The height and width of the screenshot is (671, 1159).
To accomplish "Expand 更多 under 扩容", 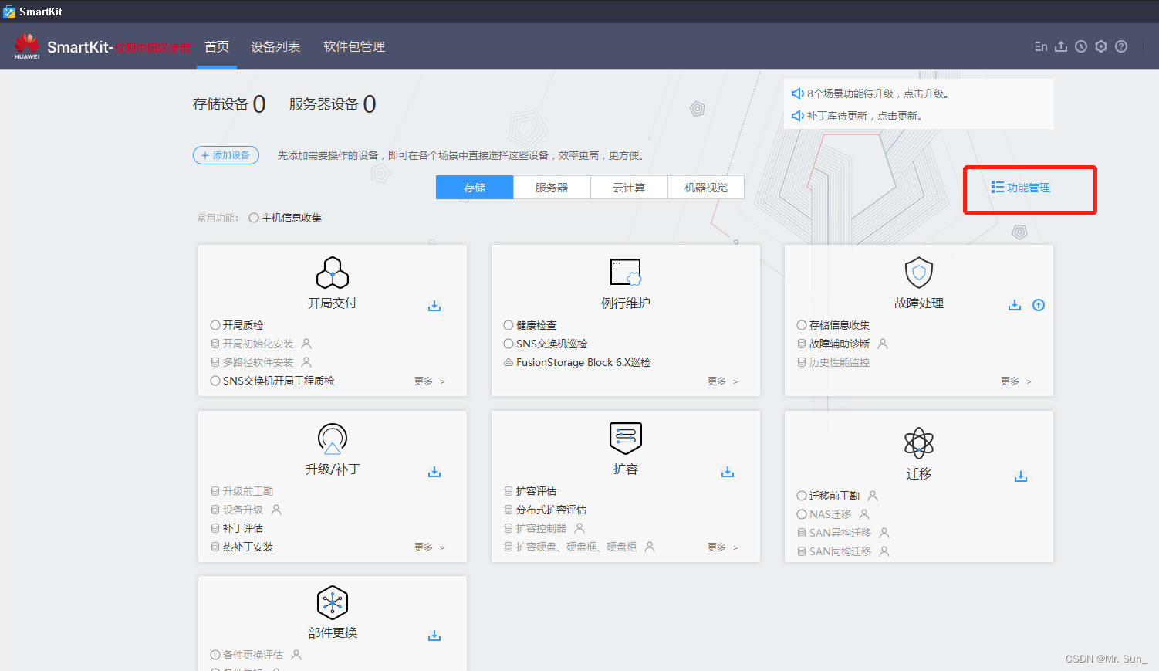I will click(718, 547).
